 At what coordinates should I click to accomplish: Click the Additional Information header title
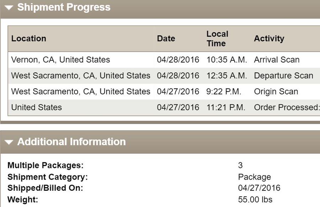coord(71,142)
